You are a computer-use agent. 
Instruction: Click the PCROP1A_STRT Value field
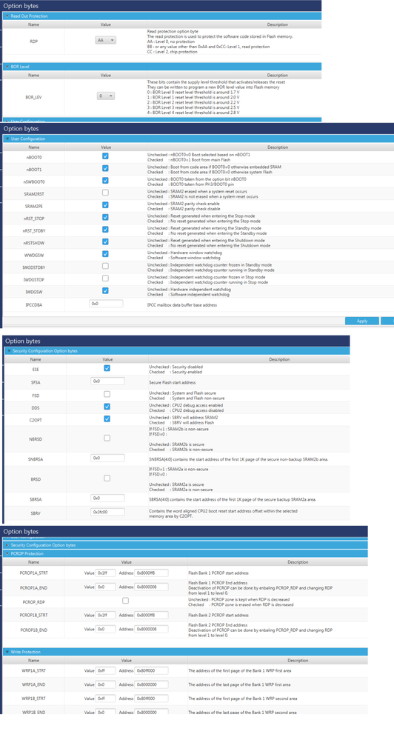(105, 573)
